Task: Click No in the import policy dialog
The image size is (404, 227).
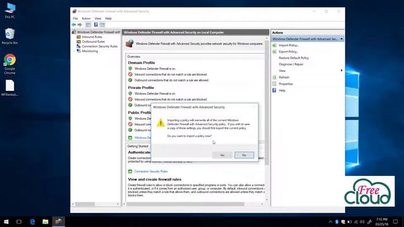Action: [x=244, y=155]
